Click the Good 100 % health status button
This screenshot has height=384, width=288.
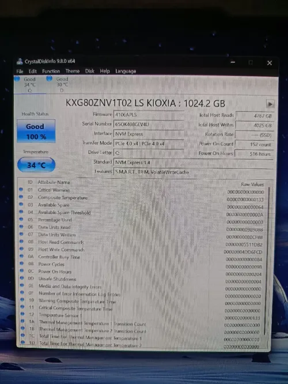[x=36, y=131]
